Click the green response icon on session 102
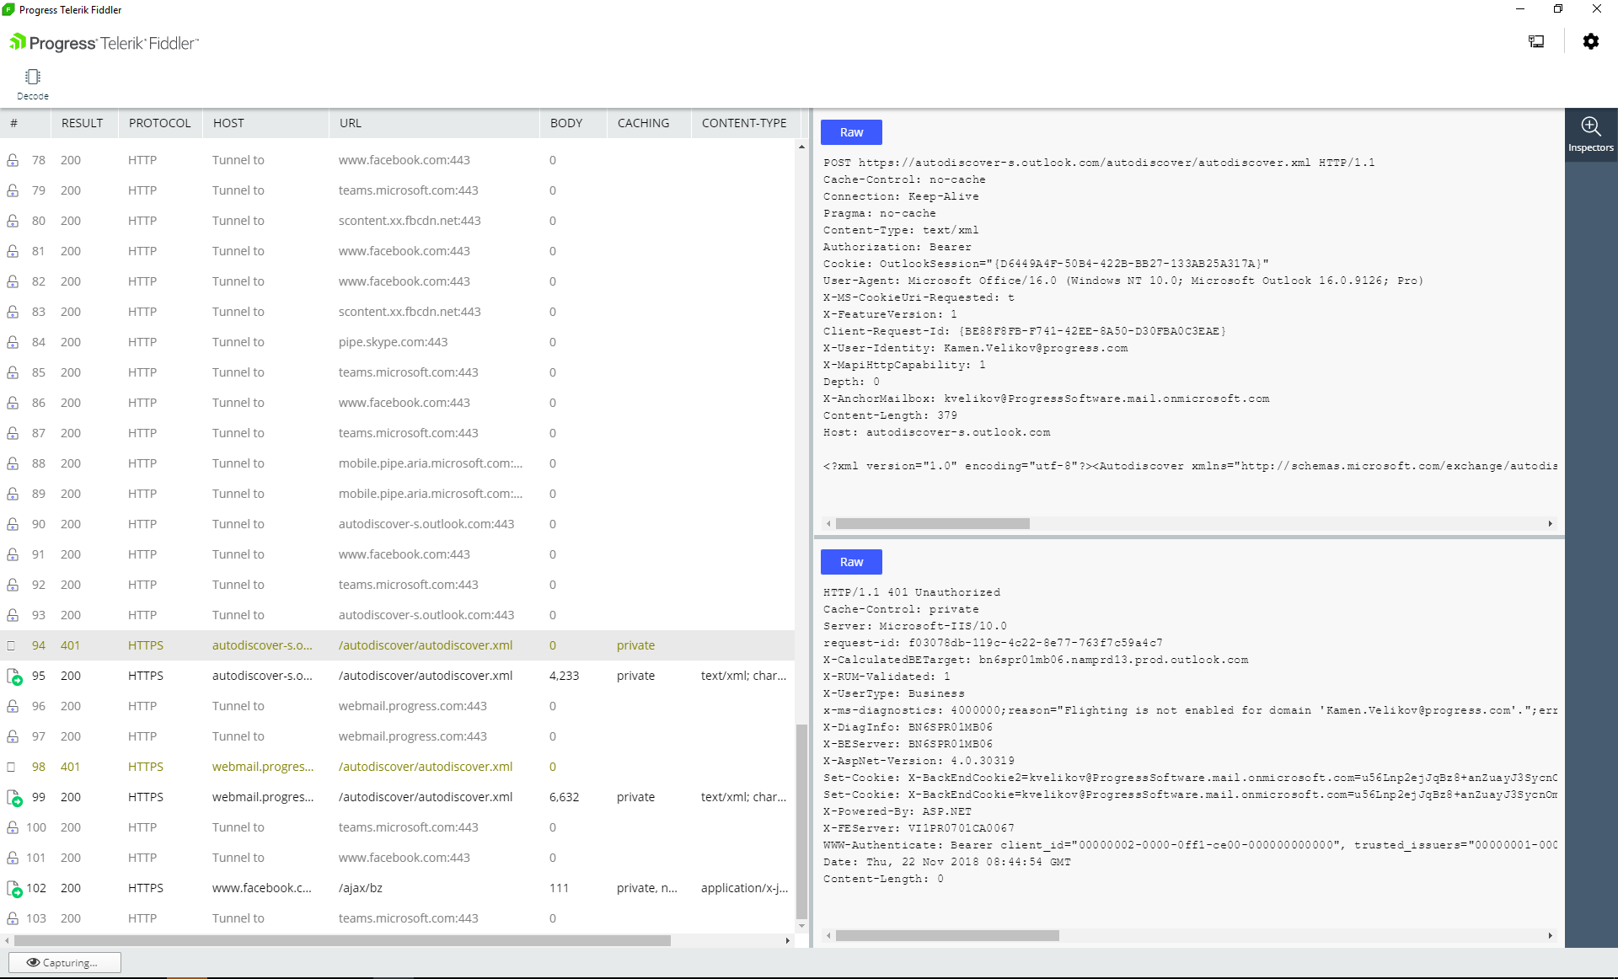1618x979 pixels. (16, 888)
